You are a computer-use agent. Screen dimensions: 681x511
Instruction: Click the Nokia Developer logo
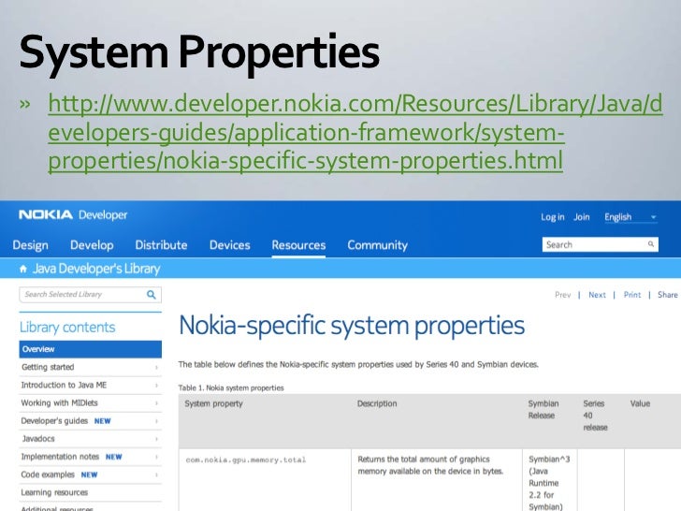[x=73, y=214]
